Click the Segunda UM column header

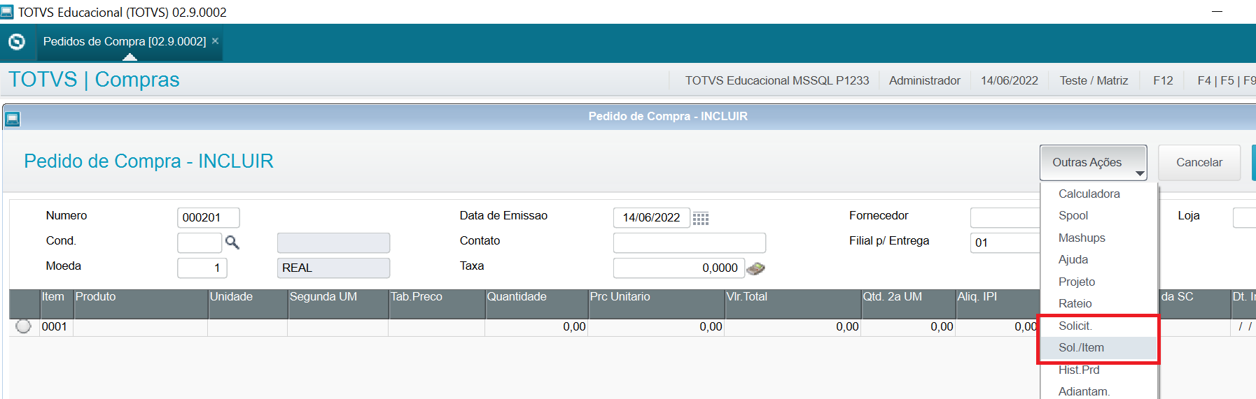click(338, 304)
